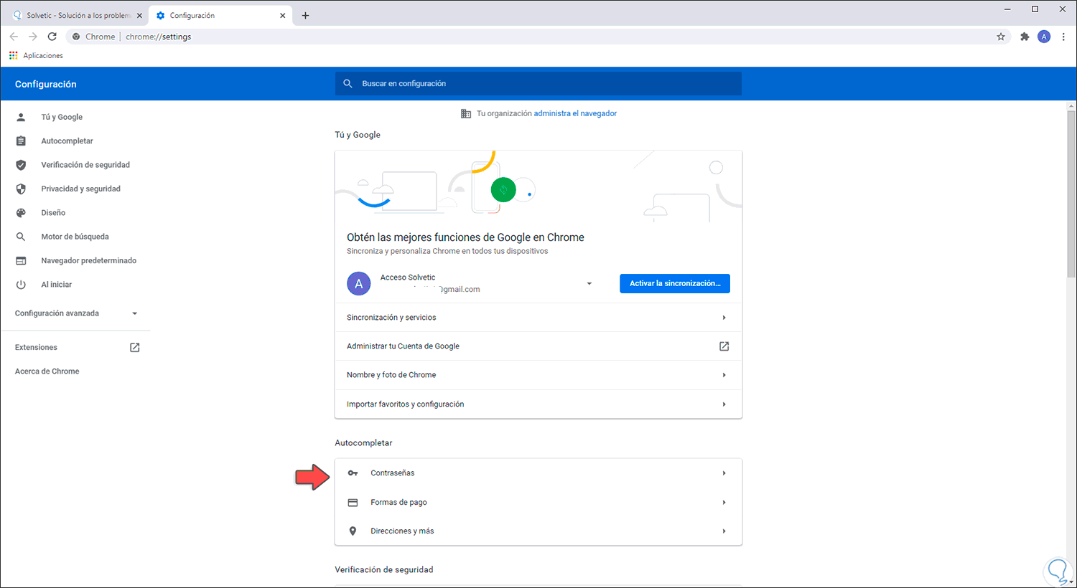Open a new tab with the plus button
This screenshot has height=588, width=1077.
click(305, 15)
